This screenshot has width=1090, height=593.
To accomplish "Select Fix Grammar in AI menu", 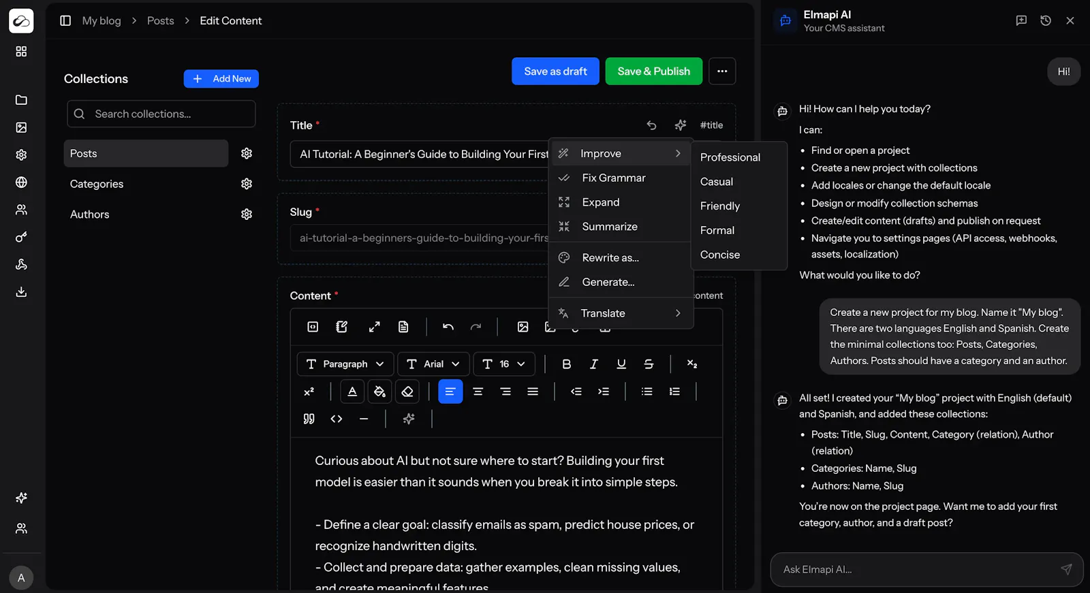I will point(621,178).
